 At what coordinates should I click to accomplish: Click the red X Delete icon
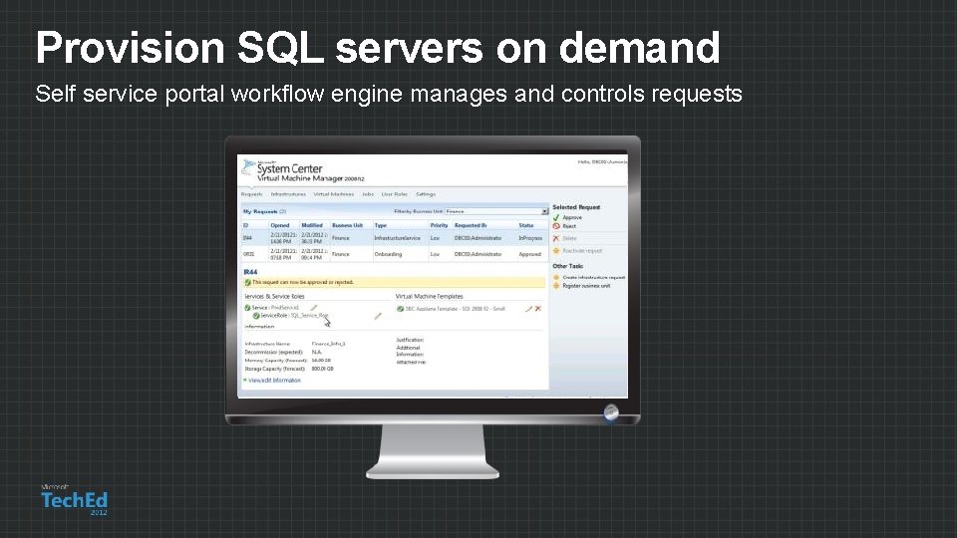pyautogui.click(x=556, y=238)
